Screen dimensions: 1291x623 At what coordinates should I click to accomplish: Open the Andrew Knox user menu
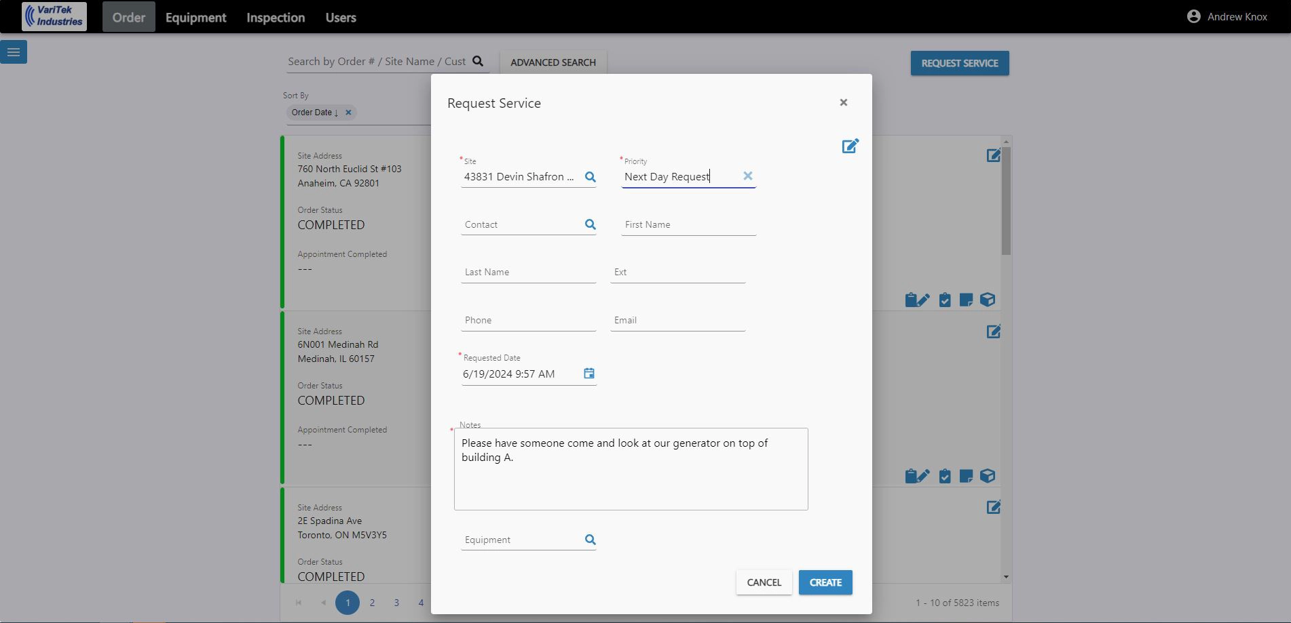pos(1227,16)
